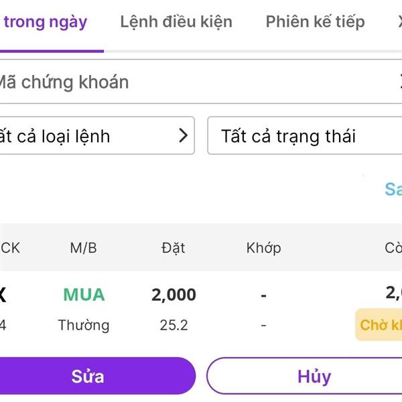Click the chevron in 'Tất cả loại lệnh'
The image size is (402, 402).
click(x=183, y=136)
